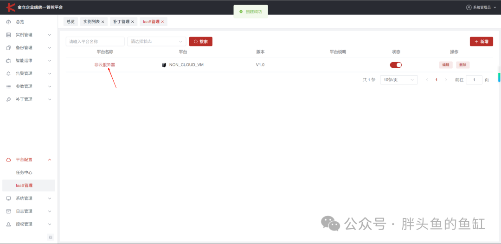Expand the 日志管理 menu chevron
This screenshot has width=501, height=244.
pos(50,211)
